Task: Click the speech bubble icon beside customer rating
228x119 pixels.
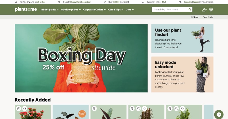Action: (143, 2)
